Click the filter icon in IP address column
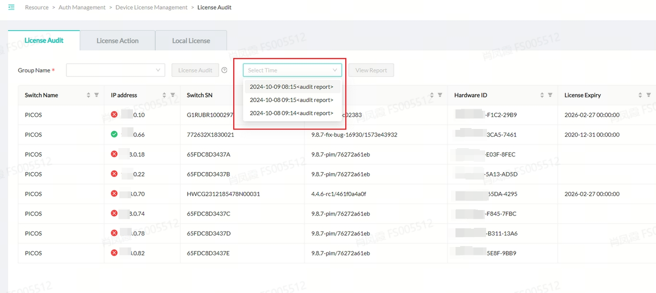 tap(173, 95)
